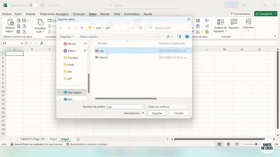
Task: Click Nueva carpeta button
Action: point(88,37)
